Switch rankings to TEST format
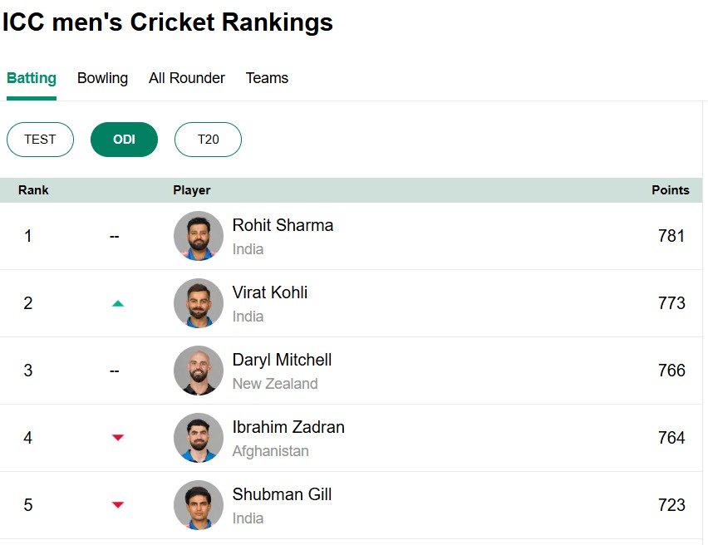Image resolution: width=708 pixels, height=545 pixels. coord(40,140)
